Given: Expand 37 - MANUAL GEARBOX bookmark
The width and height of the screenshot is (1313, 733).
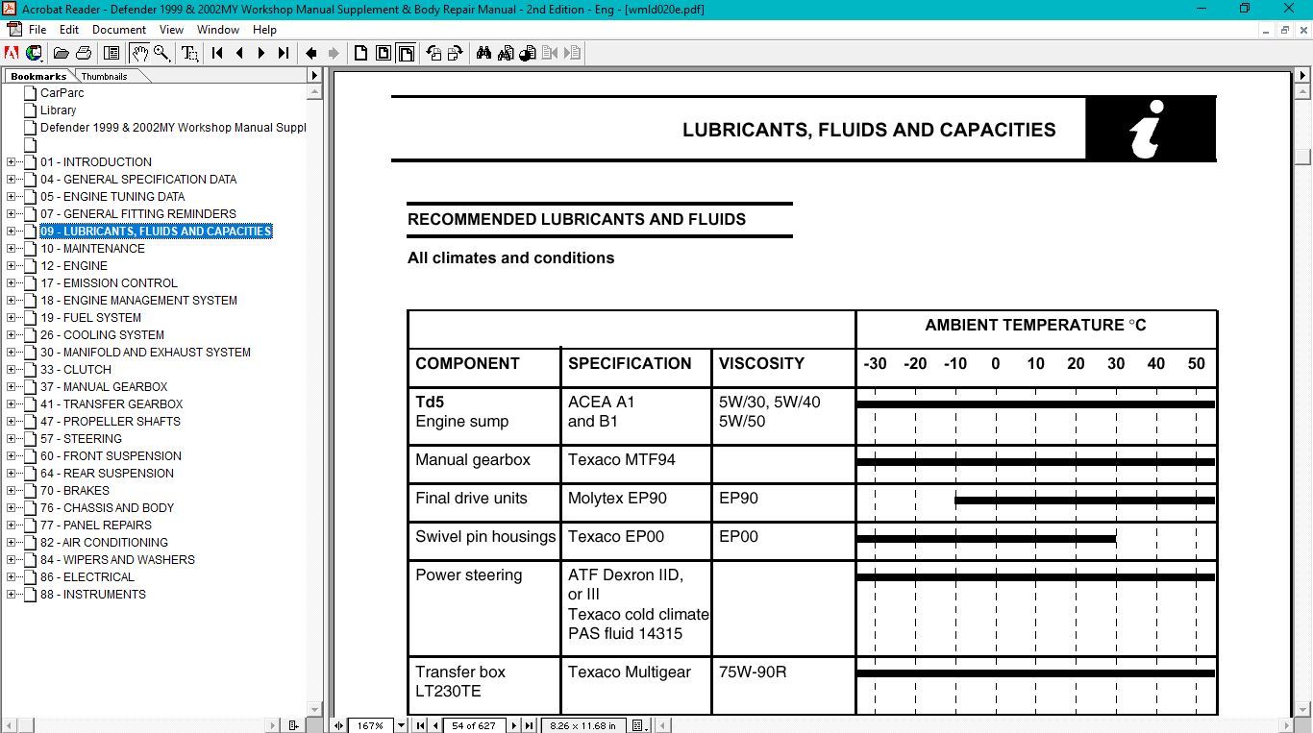Looking at the screenshot, I should (12, 387).
